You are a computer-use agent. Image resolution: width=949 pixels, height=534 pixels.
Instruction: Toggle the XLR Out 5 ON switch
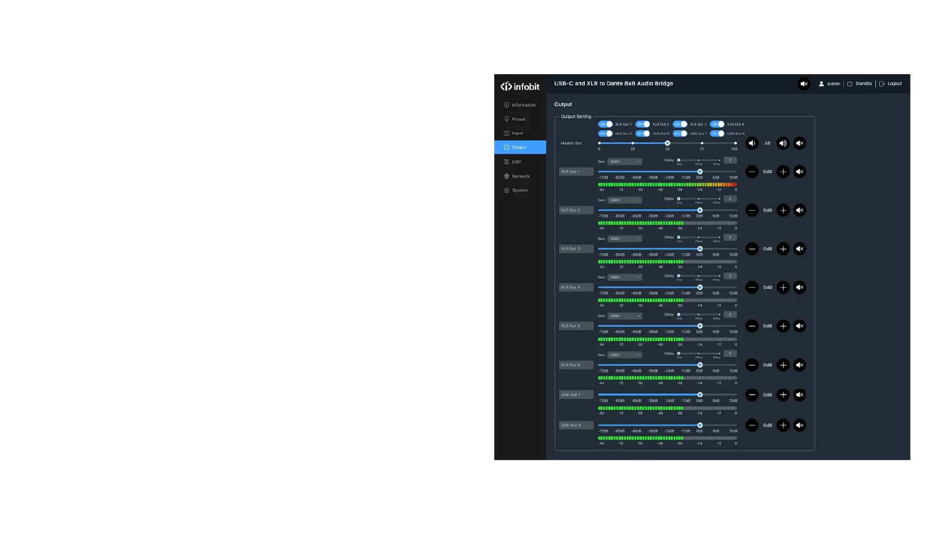[x=605, y=133]
